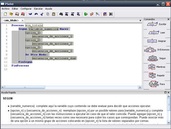Open Find with the binoculars icon
This screenshot has height=129, width=171.
(x=61, y=14)
